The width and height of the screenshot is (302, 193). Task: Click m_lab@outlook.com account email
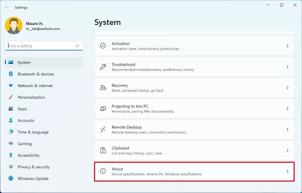(43, 29)
